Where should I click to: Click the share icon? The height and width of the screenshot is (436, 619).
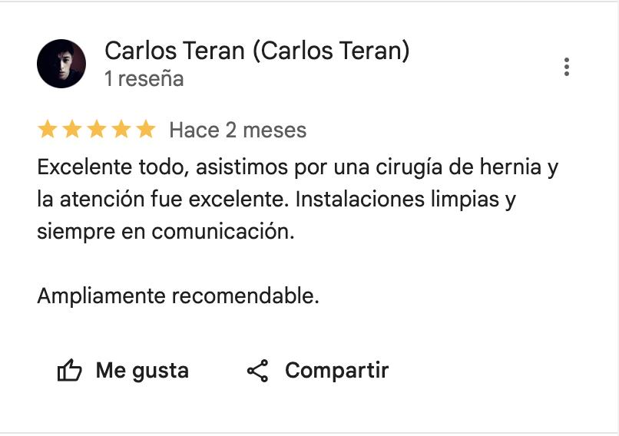pos(257,372)
